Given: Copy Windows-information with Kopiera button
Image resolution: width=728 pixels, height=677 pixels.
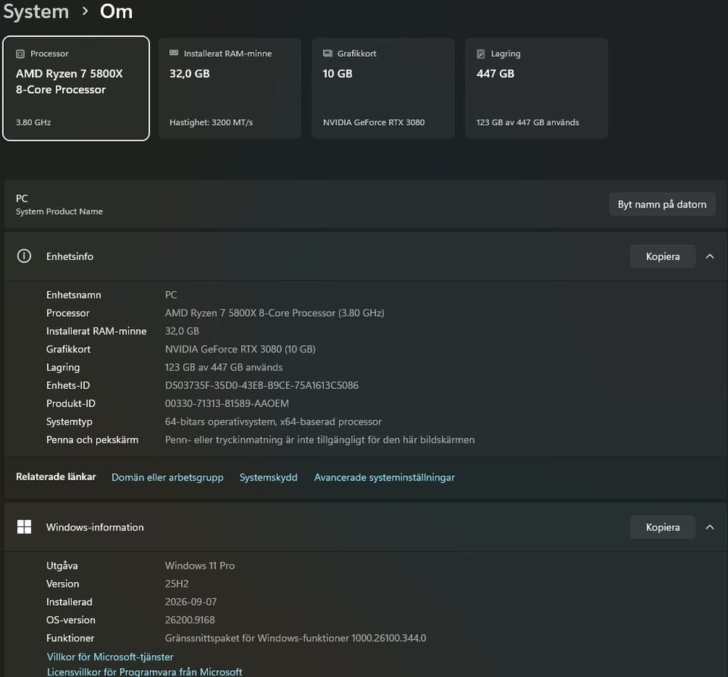Looking at the screenshot, I should pos(662,527).
